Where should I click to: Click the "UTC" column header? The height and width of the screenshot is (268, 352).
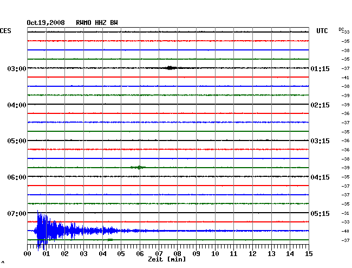322,31
